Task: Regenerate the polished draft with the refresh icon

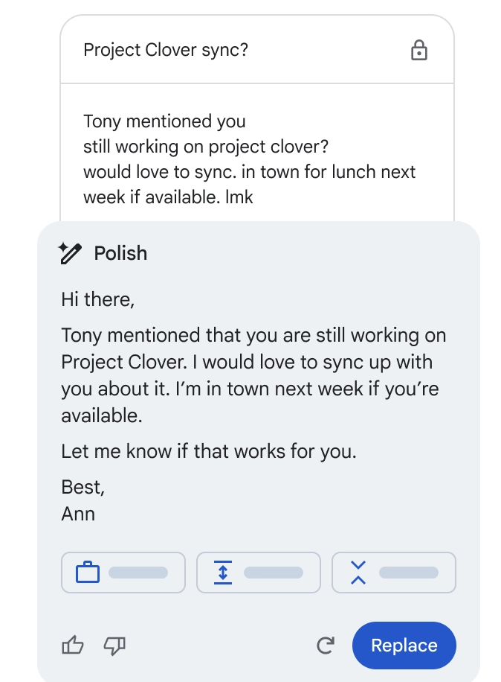Action: [326, 646]
